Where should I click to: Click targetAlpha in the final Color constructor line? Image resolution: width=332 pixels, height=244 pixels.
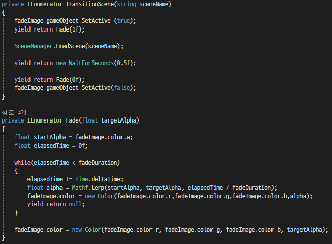click(x=305, y=230)
